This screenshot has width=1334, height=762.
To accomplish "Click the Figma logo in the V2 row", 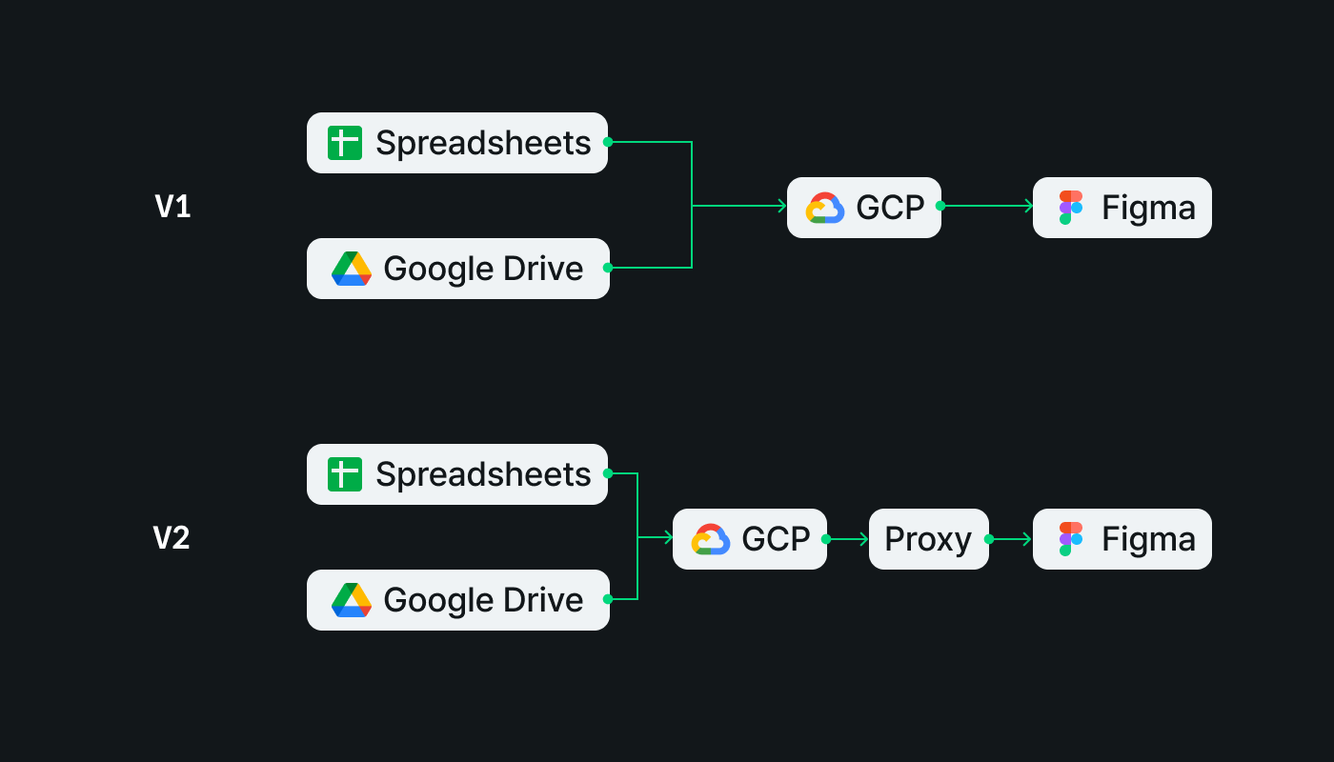I will pyautogui.click(x=1071, y=539).
